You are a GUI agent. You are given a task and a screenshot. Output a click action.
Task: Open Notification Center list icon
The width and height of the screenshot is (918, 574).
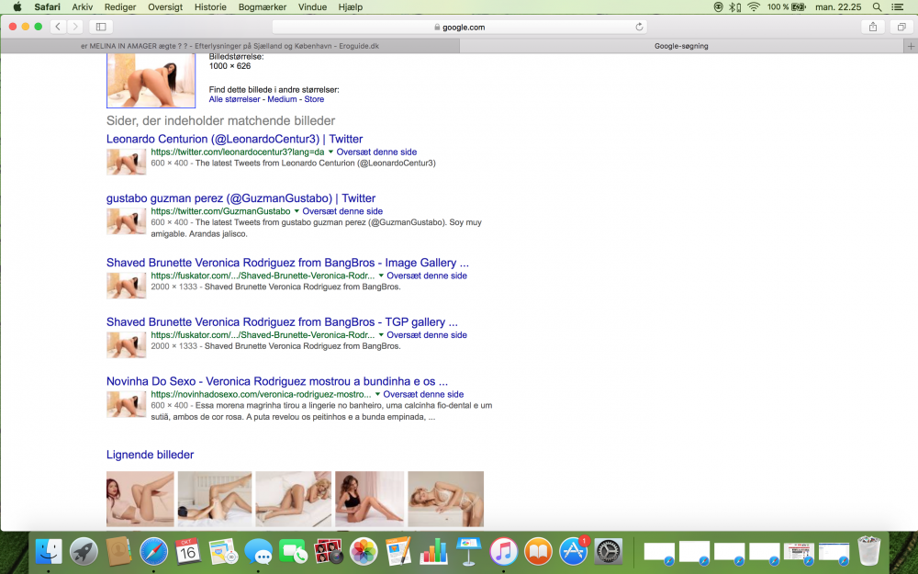(x=897, y=7)
